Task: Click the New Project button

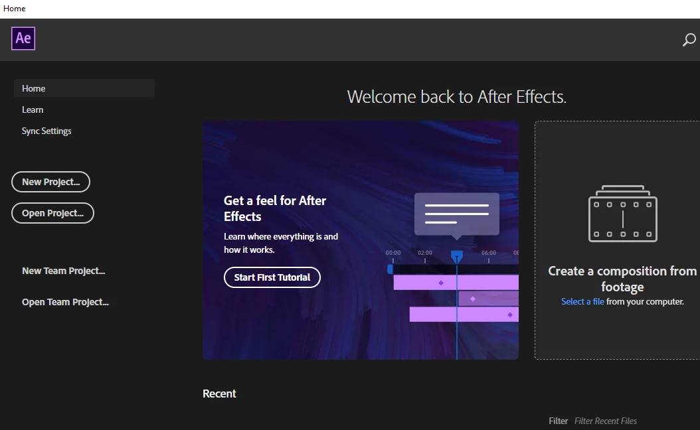Action: click(51, 182)
